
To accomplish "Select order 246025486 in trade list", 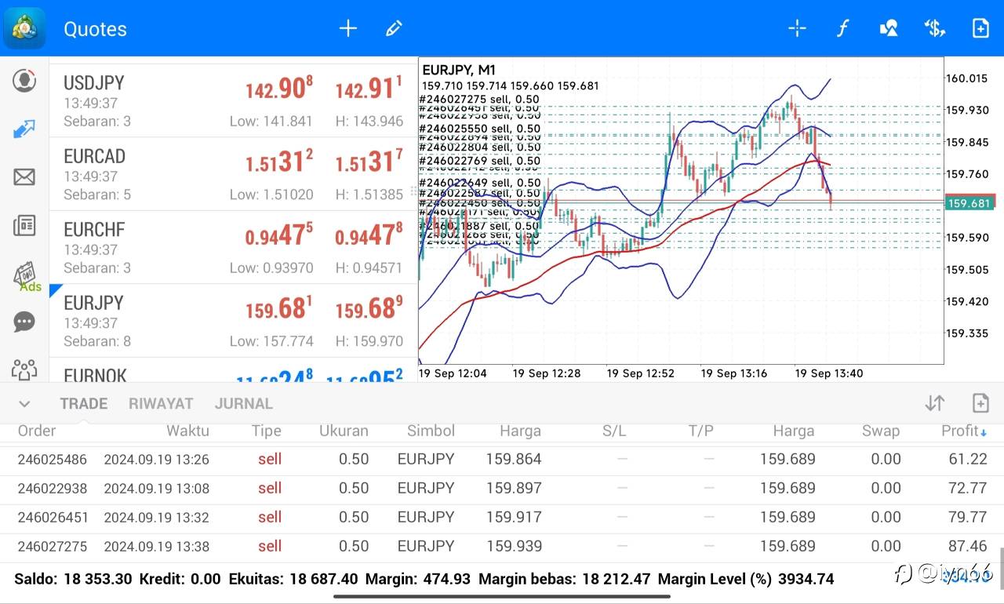I will [502, 459].
